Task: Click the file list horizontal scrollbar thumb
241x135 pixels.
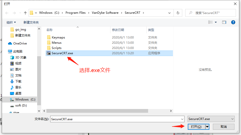Action: (97, 111)
